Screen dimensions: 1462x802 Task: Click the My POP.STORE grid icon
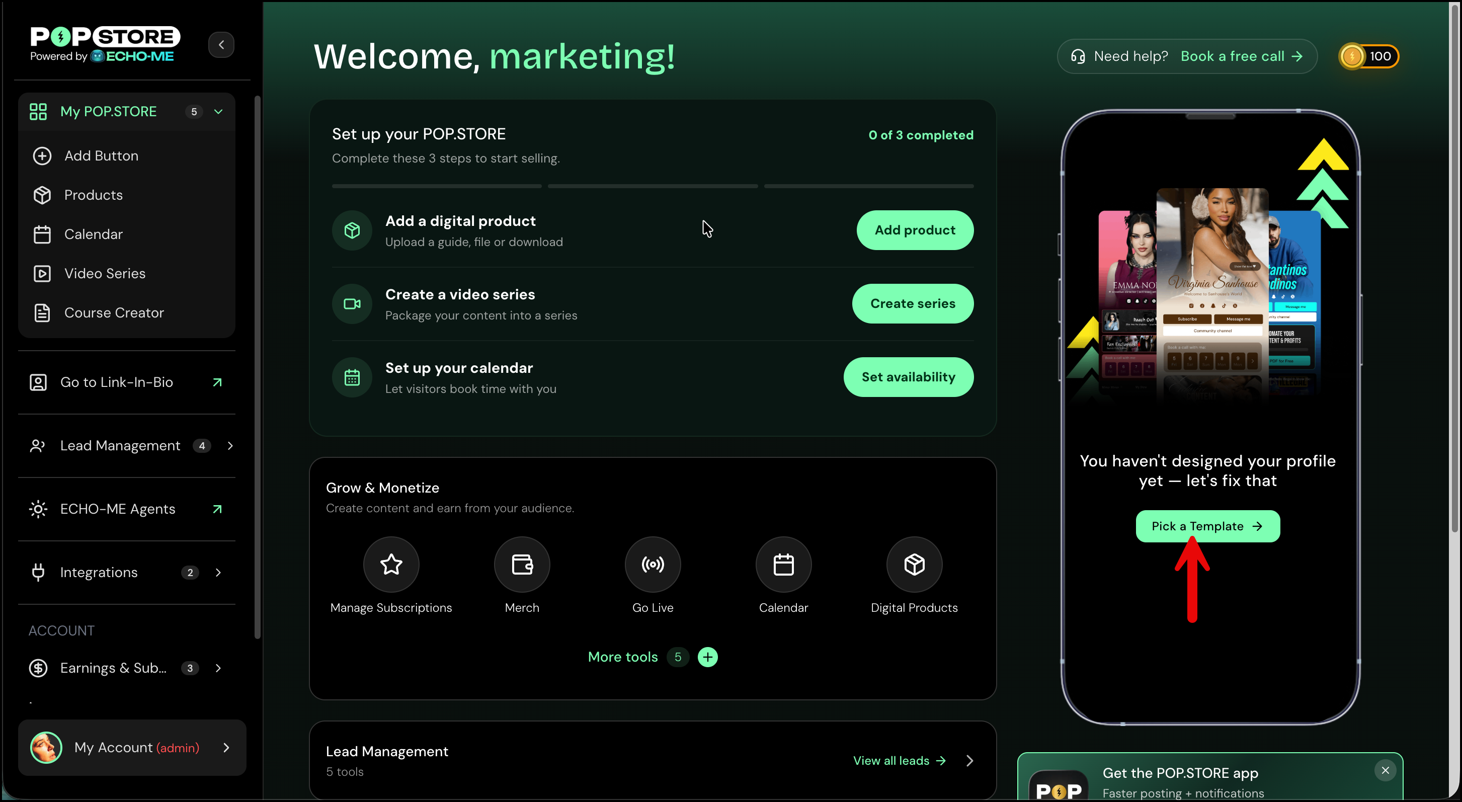tap(38, 112)
